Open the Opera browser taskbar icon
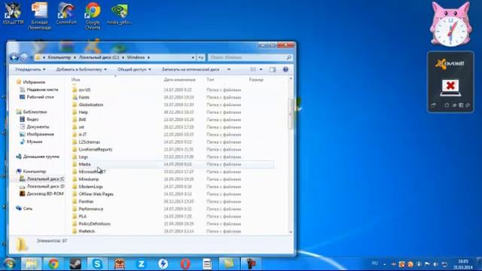482x271 pixels. (185, 264)
